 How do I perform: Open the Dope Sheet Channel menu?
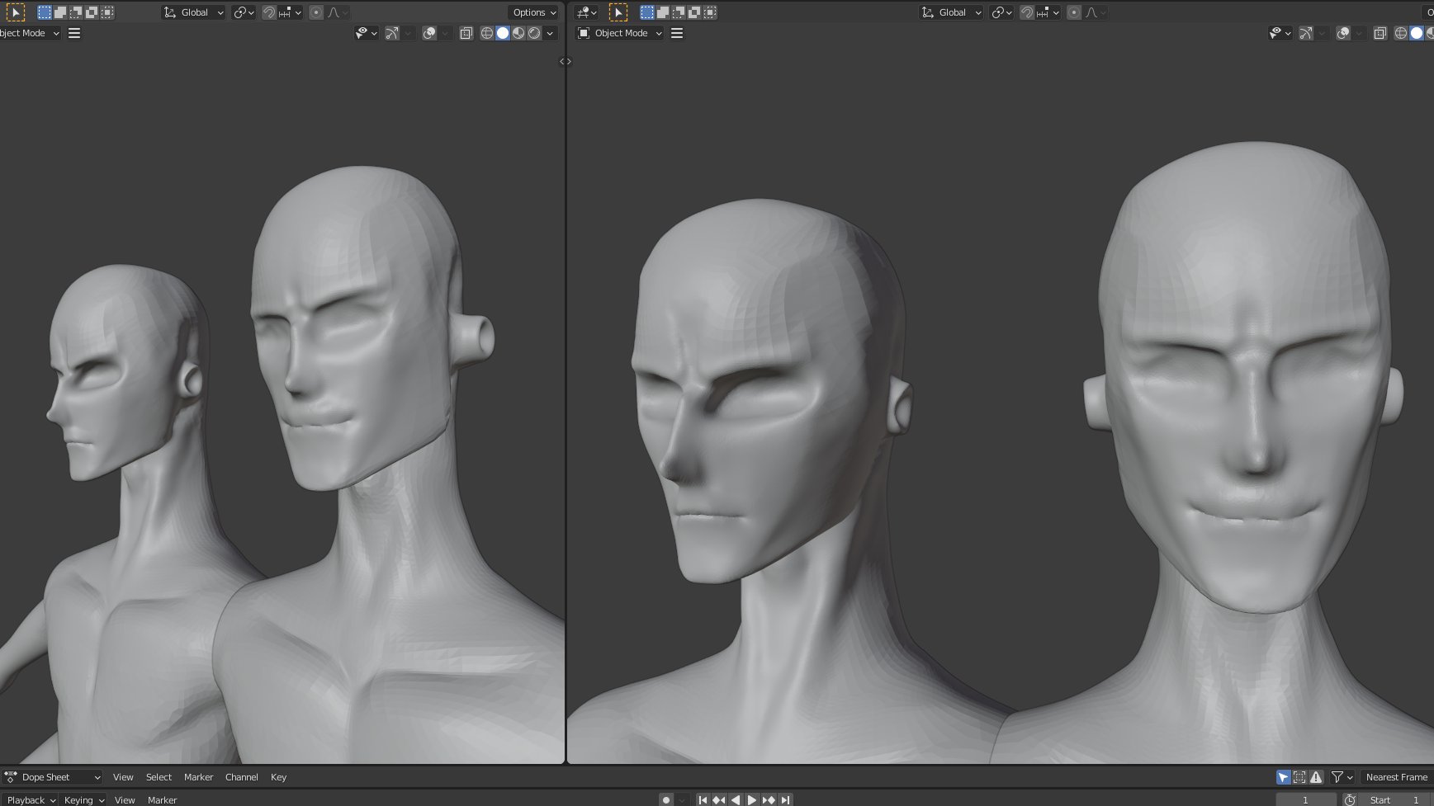click(242, 777)
